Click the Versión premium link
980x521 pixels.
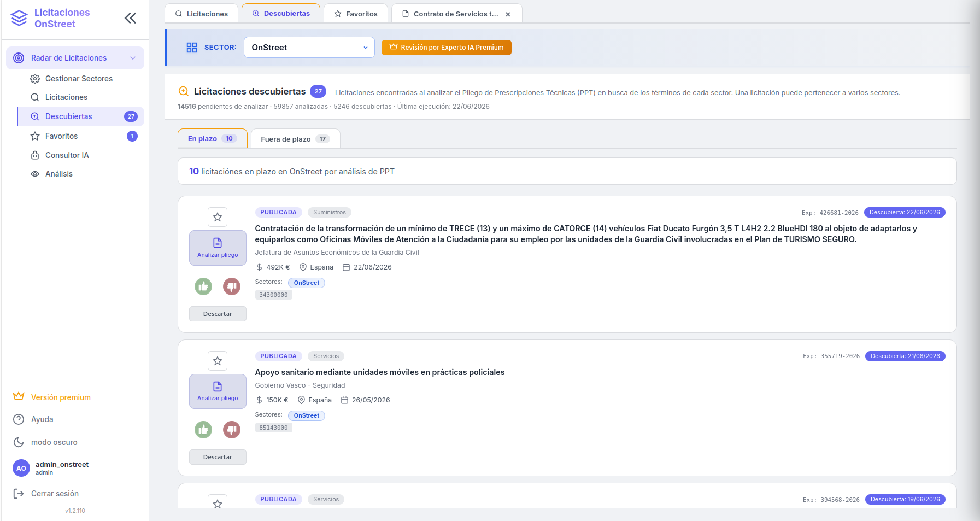point(52,397)
